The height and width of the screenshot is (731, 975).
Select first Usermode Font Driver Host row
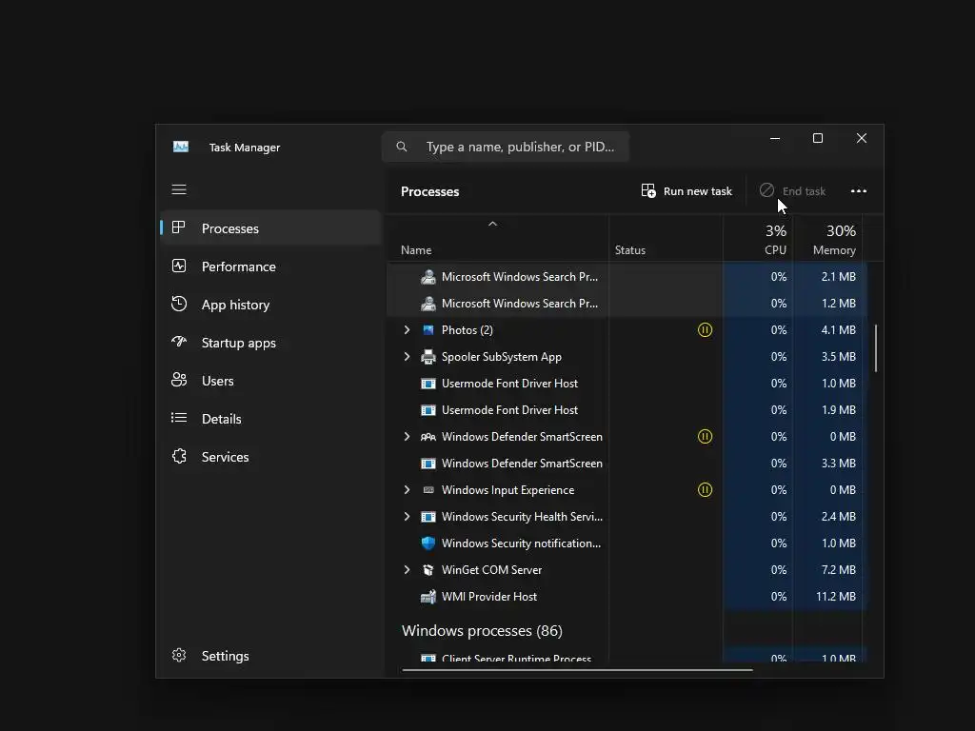point(627,384)
